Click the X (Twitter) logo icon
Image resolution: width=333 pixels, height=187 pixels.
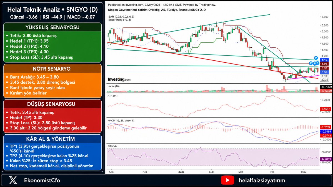click(13, 180)
